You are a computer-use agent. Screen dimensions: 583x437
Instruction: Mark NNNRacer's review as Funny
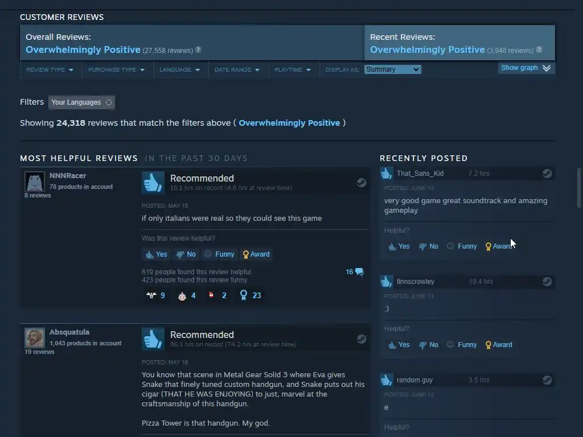pos(219,254)
